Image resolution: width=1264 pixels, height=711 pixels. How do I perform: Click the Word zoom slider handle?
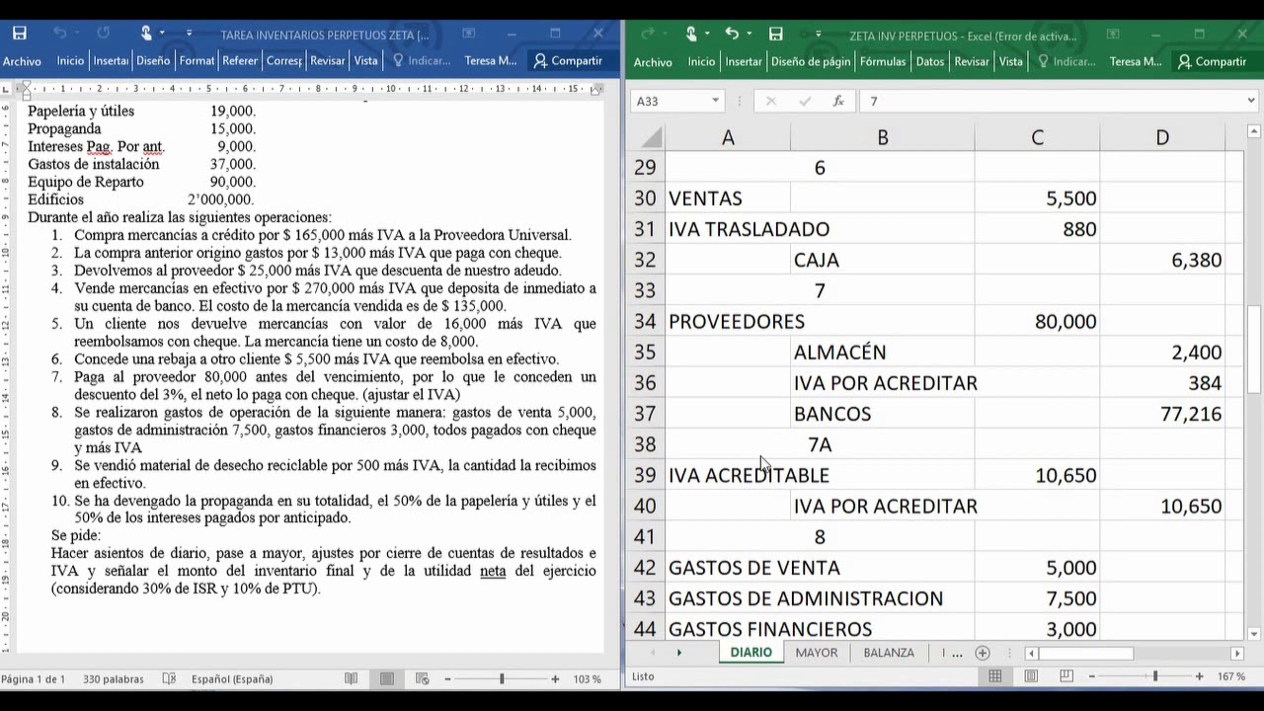[502, 679]
